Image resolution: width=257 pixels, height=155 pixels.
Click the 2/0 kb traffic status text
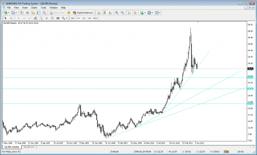tap(241, 152)
